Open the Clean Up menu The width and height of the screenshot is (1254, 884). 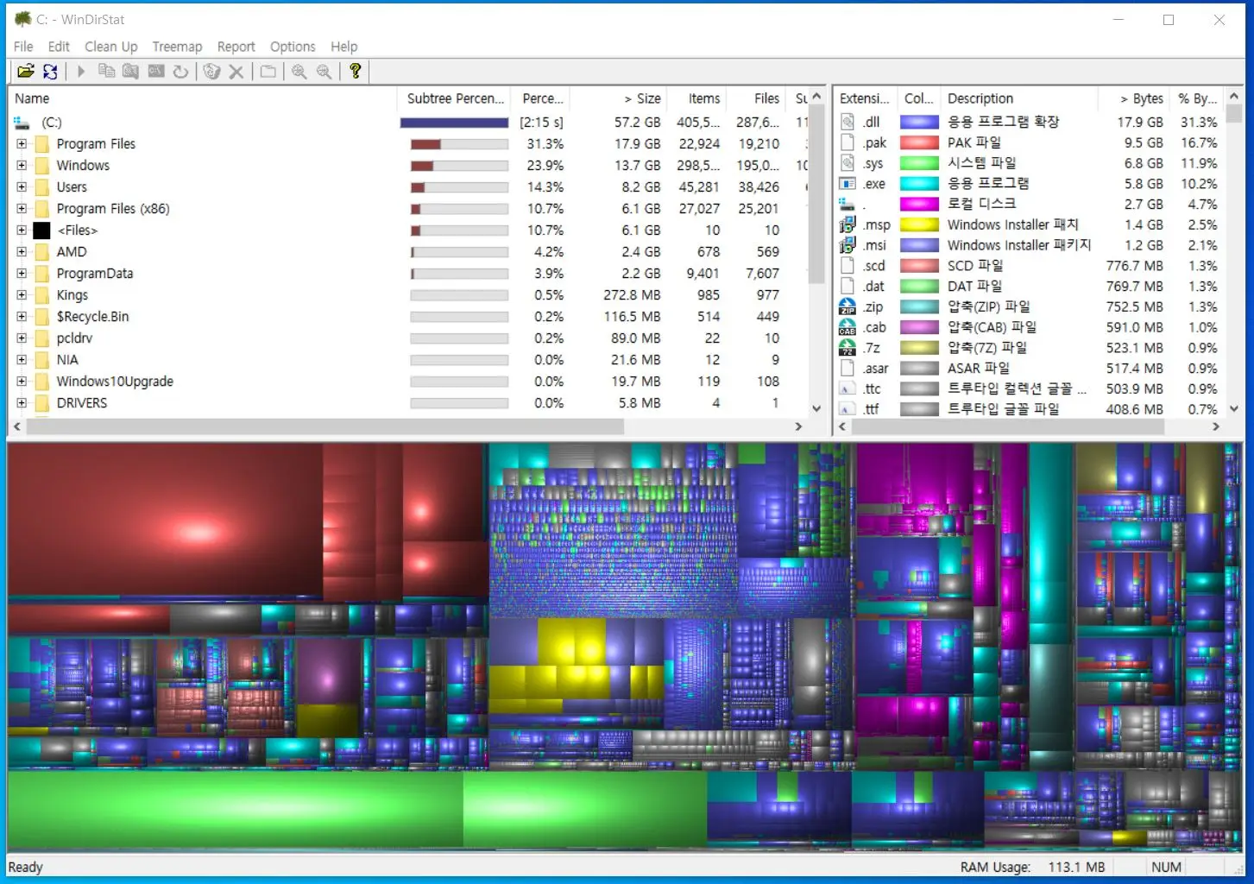[110, 47]
